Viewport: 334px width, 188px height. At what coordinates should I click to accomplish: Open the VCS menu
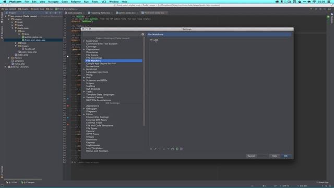point(104,2)
